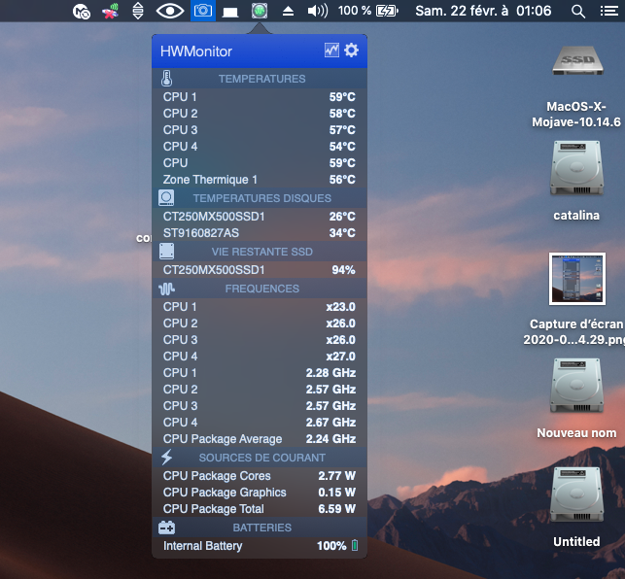Click the HWMonitor menu bar icon

tap(260, 11)
